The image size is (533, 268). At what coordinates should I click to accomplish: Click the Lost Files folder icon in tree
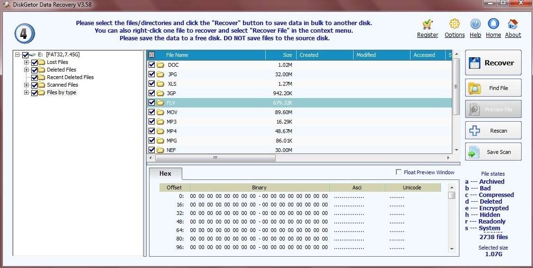(x=41, y=62)
